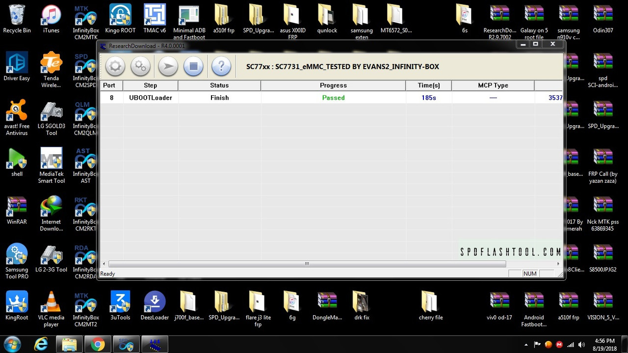Select the UBOOTLoader step cell
The height and width of the screenshot is (353, 628).
point(151,98)
